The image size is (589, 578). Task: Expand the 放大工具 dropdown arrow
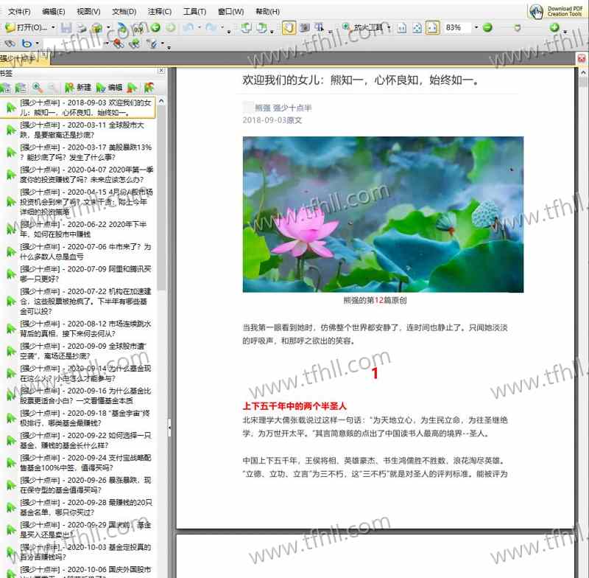pos(389,28)
